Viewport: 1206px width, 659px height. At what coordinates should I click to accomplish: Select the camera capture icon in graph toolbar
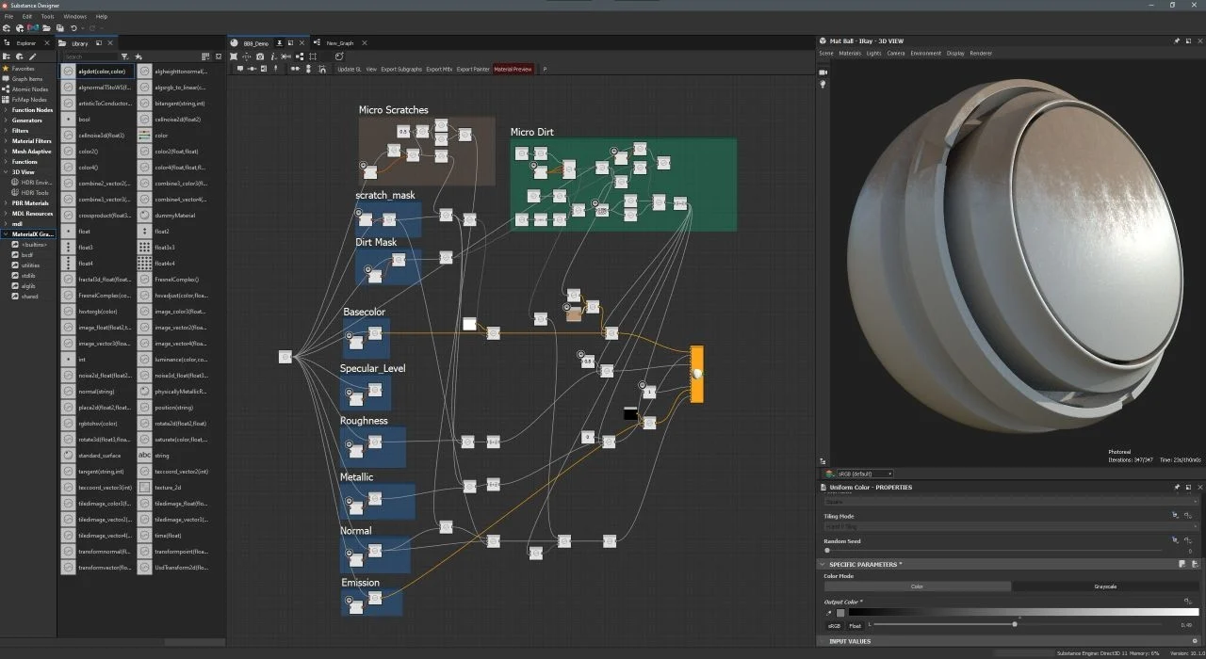pos(260,57)
